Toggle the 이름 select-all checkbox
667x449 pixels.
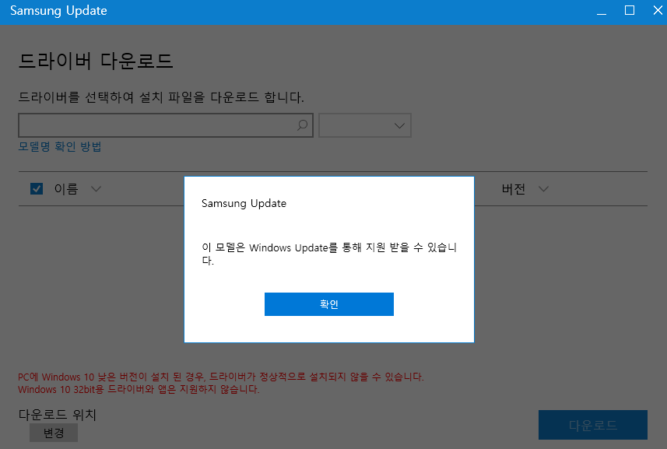[x=37, y=188]
